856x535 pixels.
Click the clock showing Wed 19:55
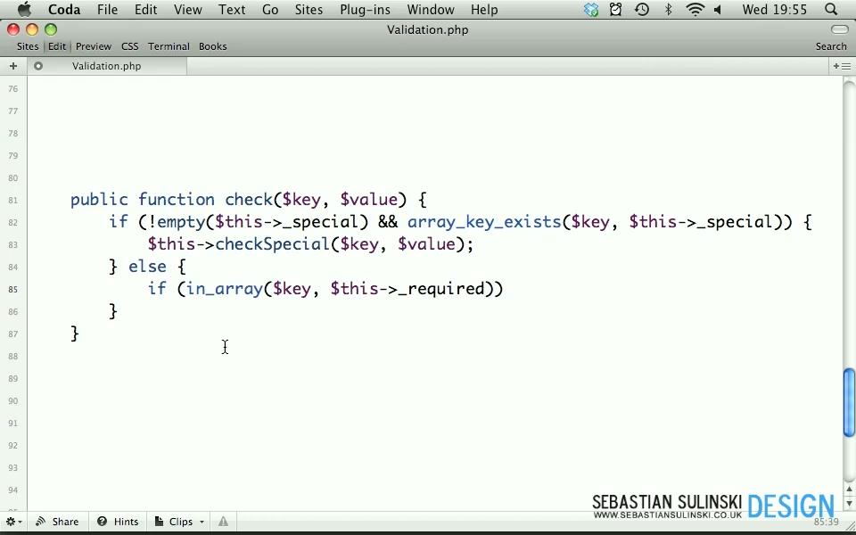tap(774, 9)
